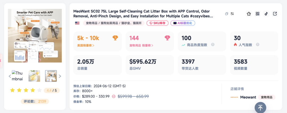
Task: Favorite the product with the star icon
Action: 249,14
